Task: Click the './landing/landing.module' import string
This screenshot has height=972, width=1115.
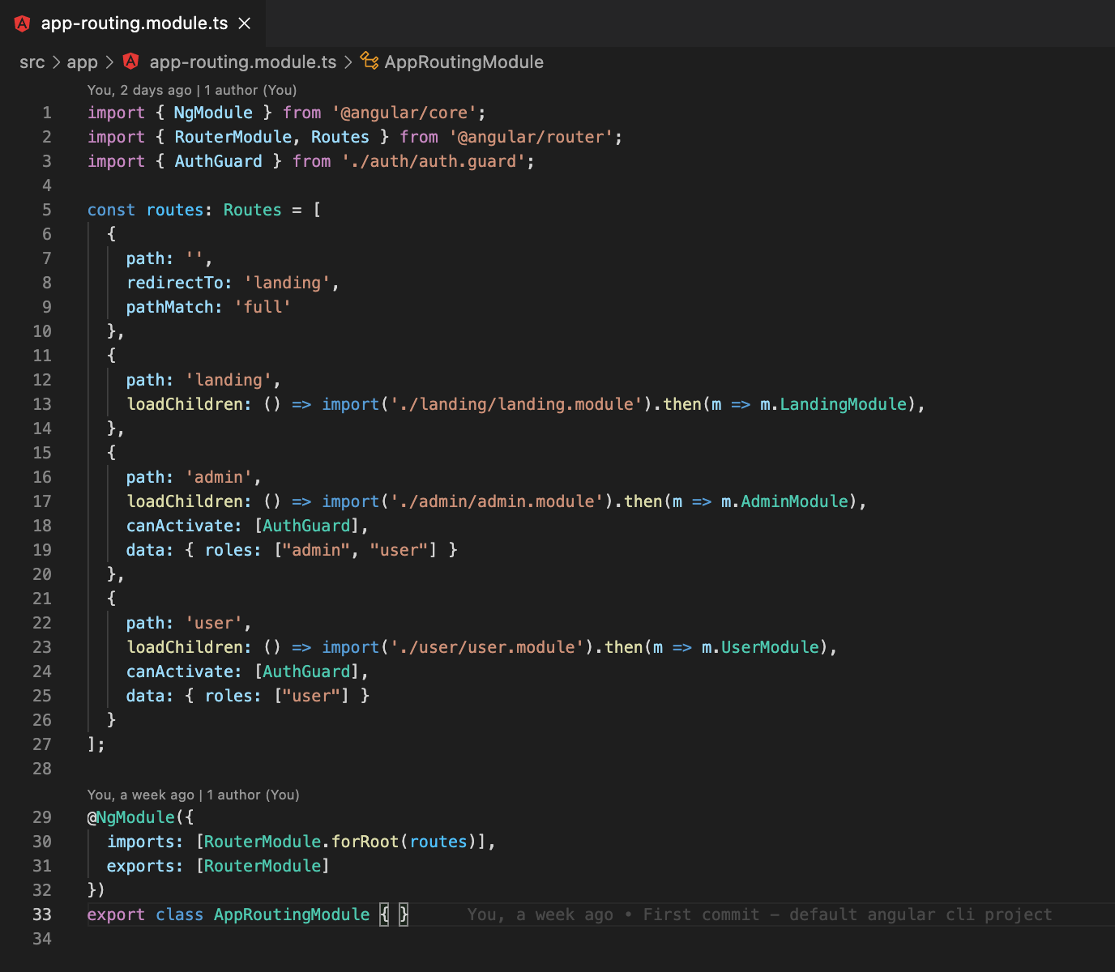Action: point(516,404)
